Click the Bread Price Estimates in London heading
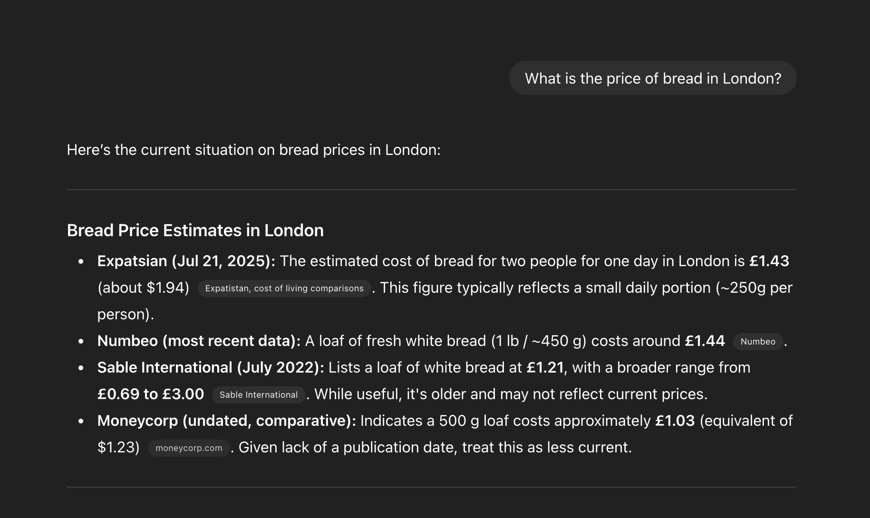 tap(195, 230)
